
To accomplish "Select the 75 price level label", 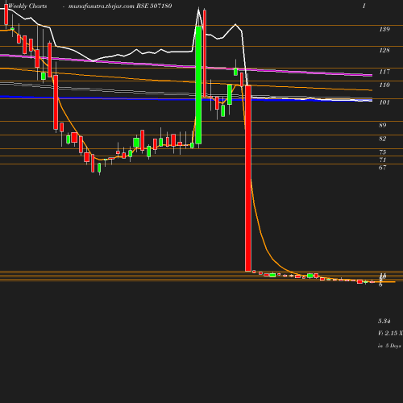I will (x=383, y=152).
